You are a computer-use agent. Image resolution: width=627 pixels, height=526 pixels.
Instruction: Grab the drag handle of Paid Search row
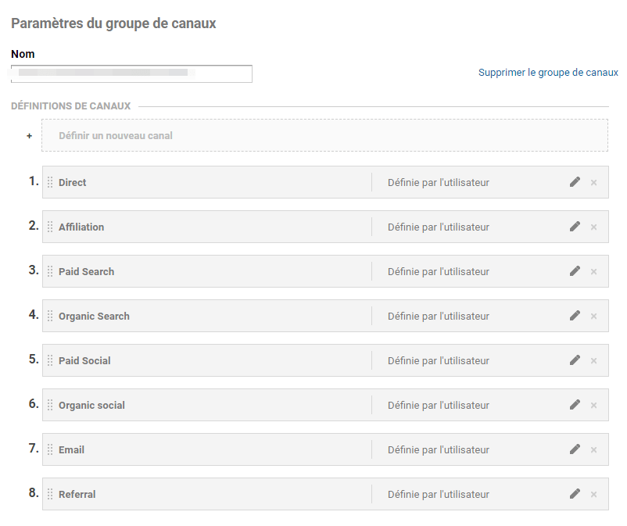[x=50, y=271]
